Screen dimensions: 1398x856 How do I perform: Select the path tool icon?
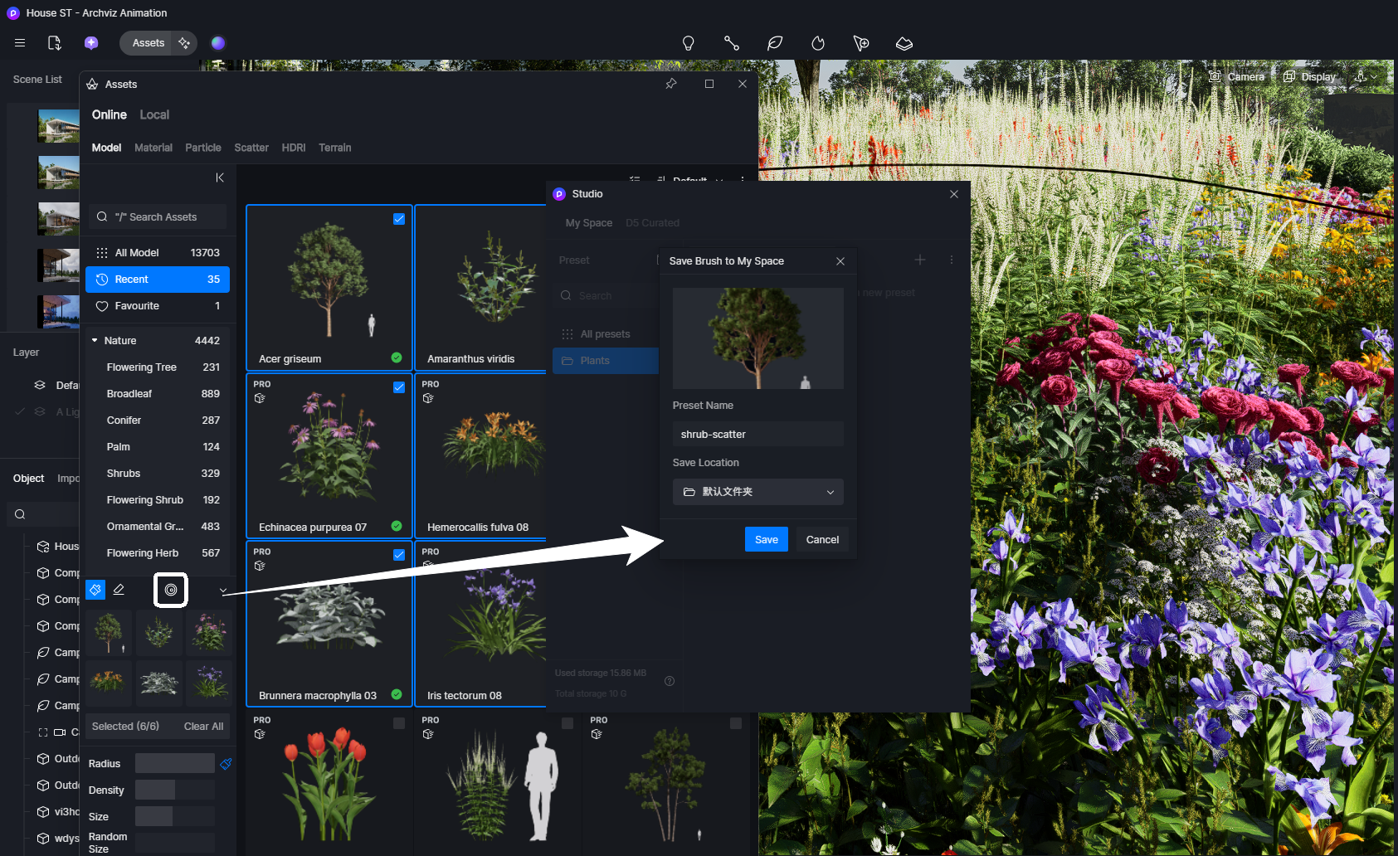click(731, 43)
